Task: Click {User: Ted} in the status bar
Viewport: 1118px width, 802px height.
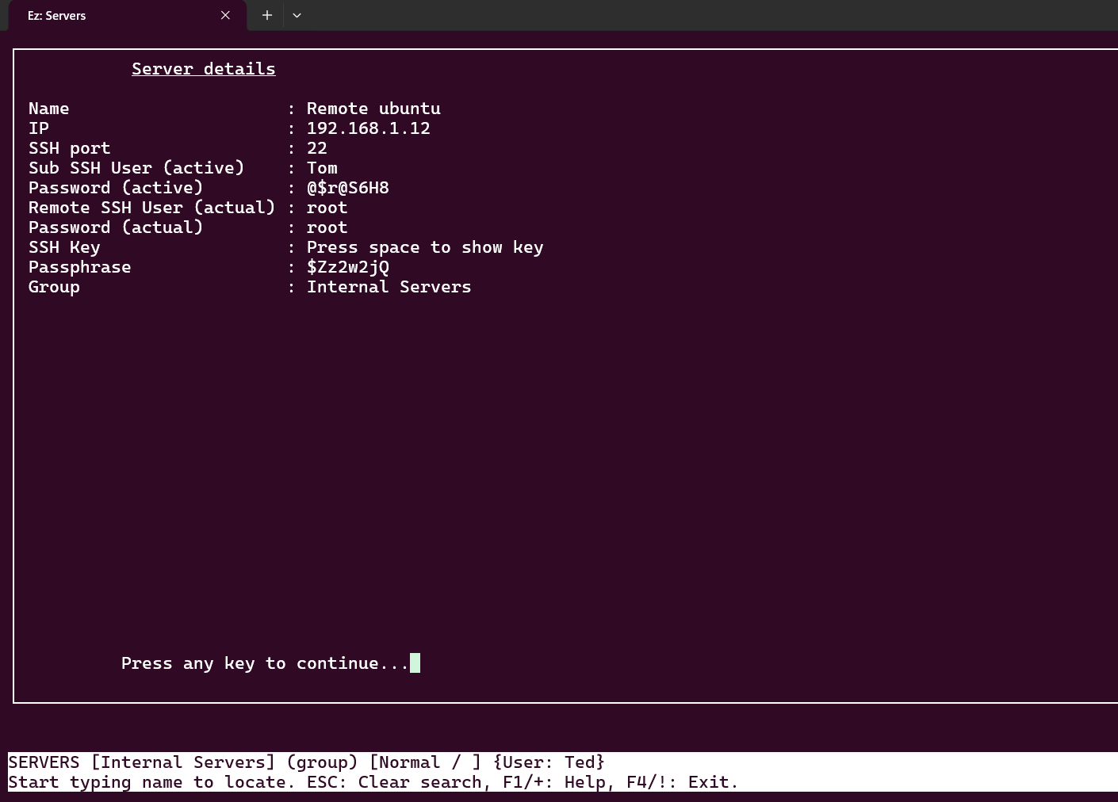Action: 549,762
